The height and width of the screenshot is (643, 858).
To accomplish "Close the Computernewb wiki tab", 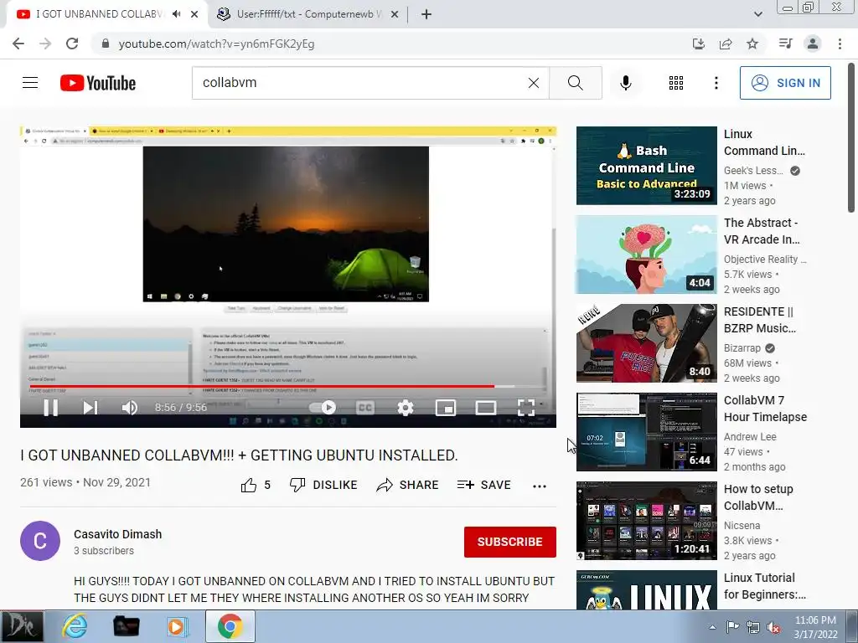I will [x=394, y=14].
